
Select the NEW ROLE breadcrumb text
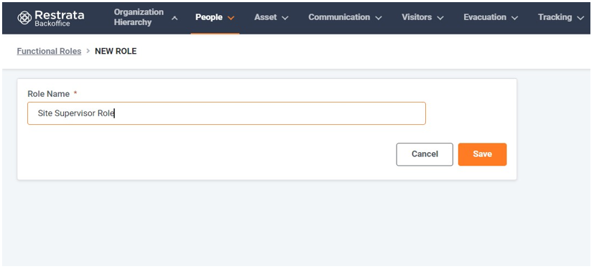[116, 51]
